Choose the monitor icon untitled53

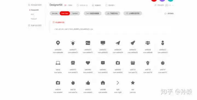(103, 43)
